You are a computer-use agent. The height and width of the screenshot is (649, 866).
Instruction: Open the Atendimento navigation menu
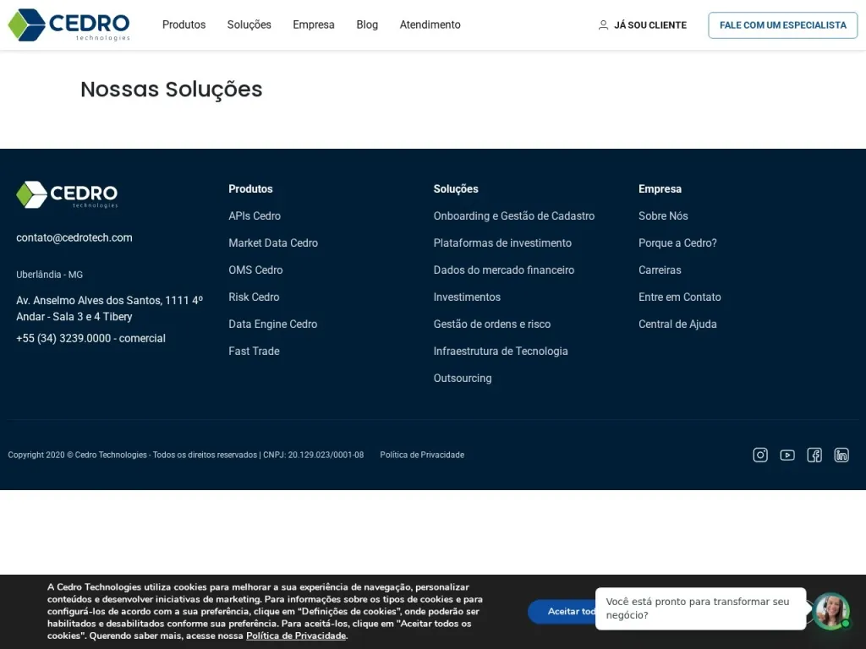pos(430,25)
